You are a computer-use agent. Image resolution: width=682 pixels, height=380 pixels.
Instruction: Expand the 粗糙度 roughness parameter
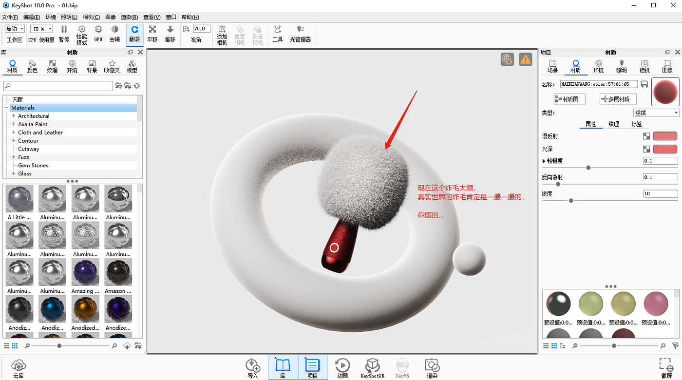[x=544, y=161]
